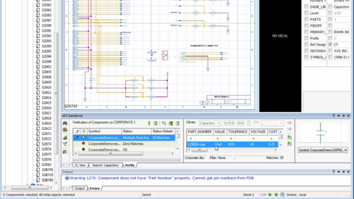Click the Query Builder button
354x199 pixels.
pyautogui.click(x=229, y=123)
